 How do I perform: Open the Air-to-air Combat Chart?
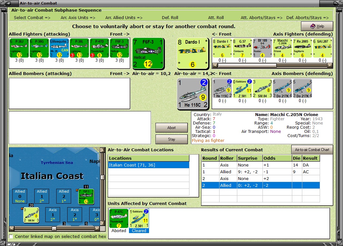click(312, 150)
